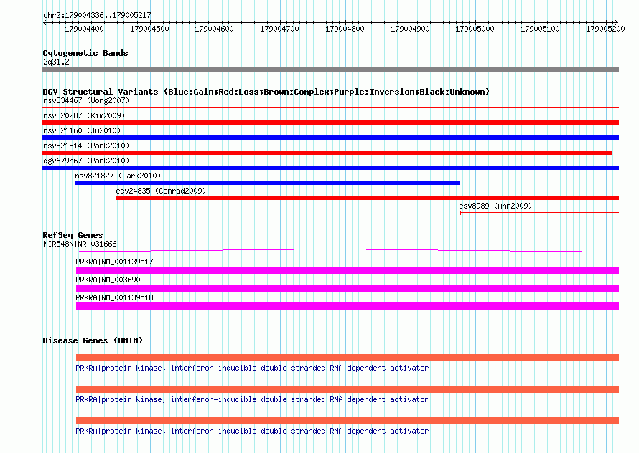The width and height of the screenshot is (639, 453).
Task: Click the nsv834467 (Wong2007) label
Action: [x=86, y=100]
